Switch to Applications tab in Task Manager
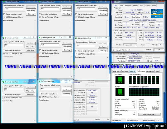 117,71
